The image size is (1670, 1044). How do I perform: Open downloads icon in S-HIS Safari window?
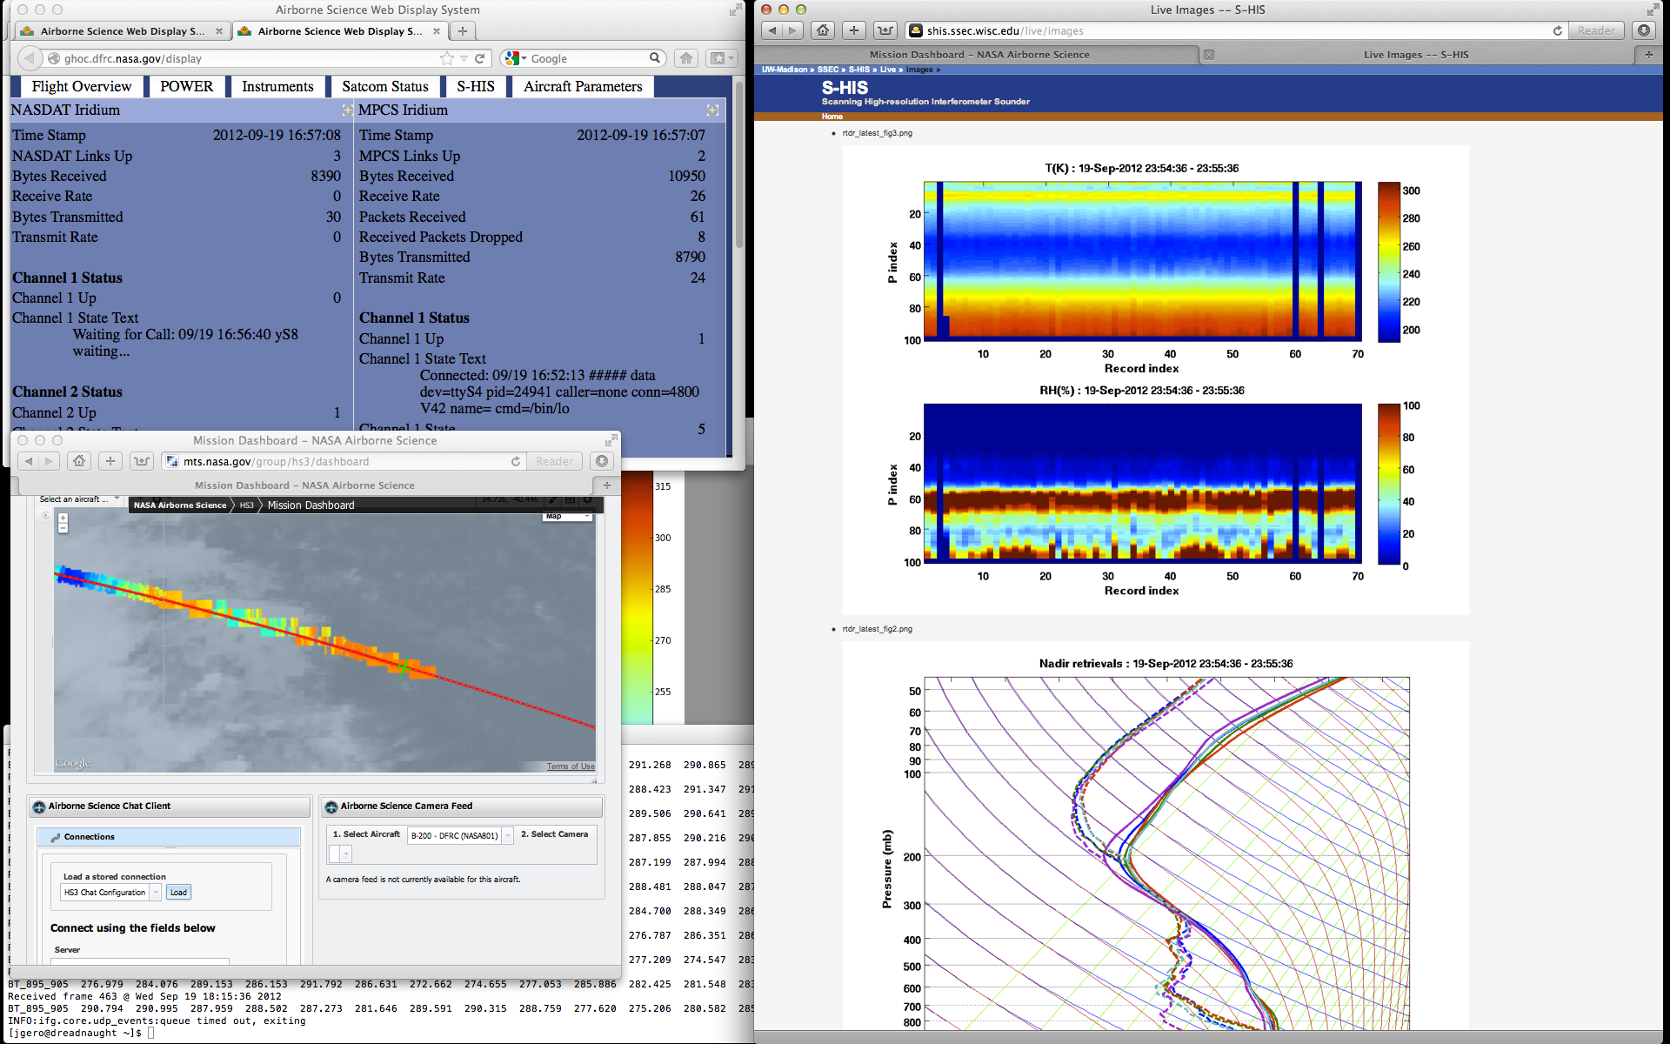pos(1643,30)
